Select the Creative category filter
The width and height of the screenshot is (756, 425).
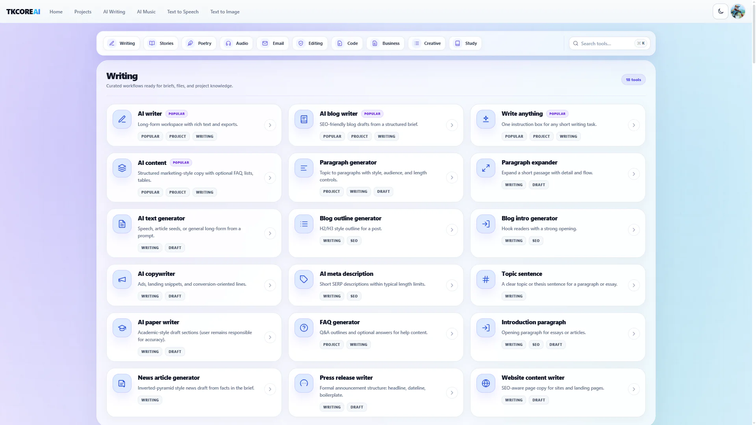[427, 43]
